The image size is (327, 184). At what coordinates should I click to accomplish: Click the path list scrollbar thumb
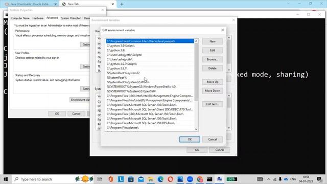pyautogui.click(x=196, y=72)
